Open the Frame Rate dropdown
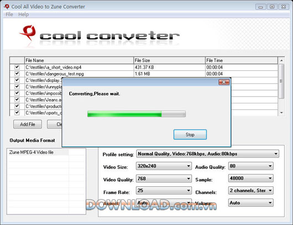Screen dimensions: 293x225 pyautogui.click(x=164, y=191)
